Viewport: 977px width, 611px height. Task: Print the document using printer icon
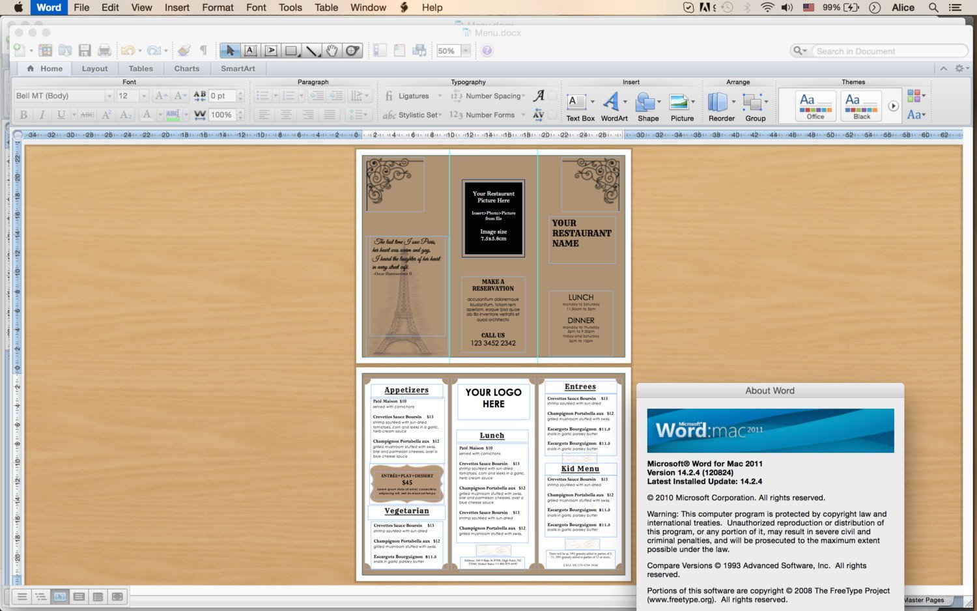(104, 50)
